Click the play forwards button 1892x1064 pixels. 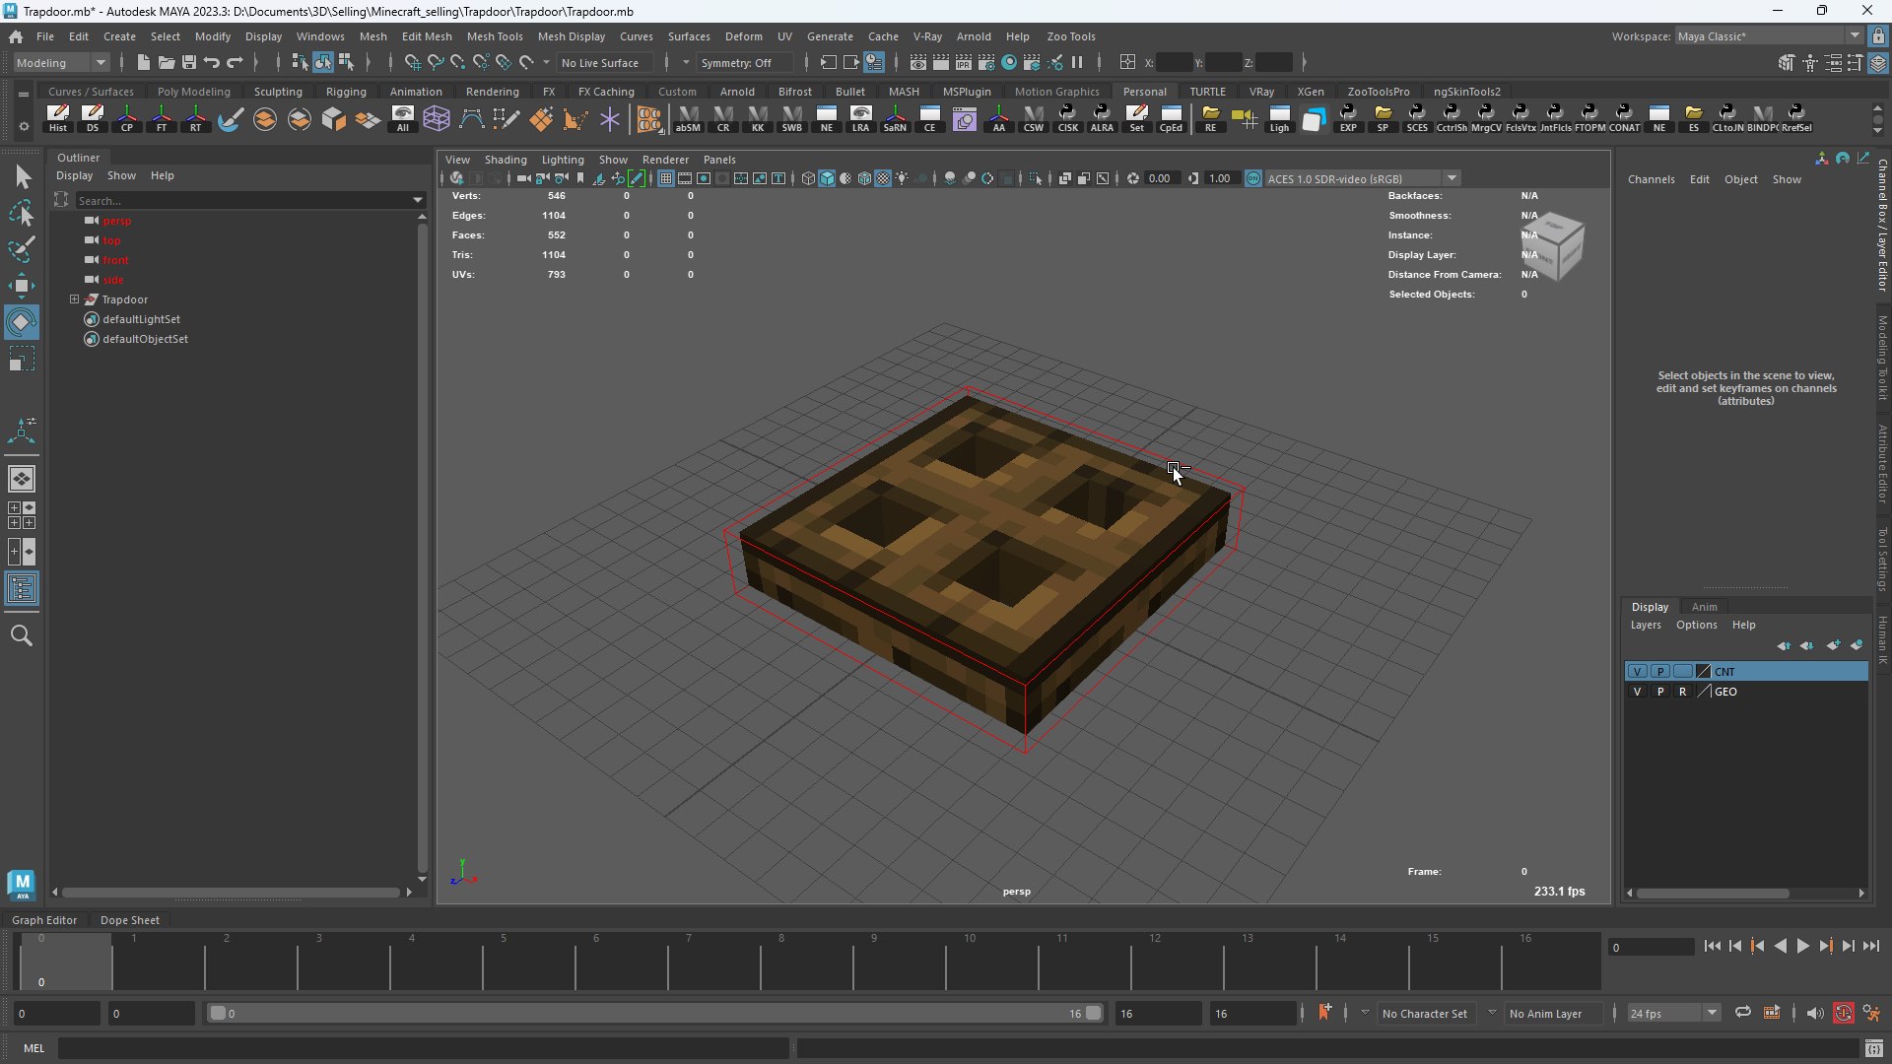click(1802, 947)
